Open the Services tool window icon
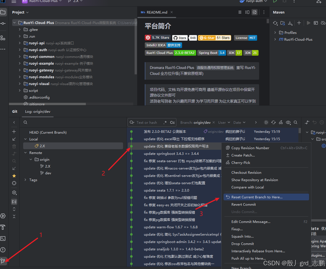Viewport: 326px width, 269px height. (3, 216)
